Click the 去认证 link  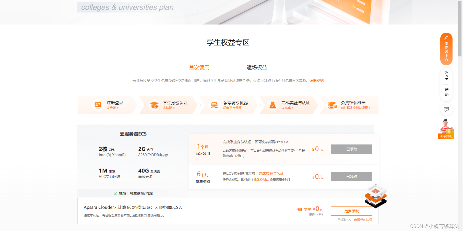[x=169, y=108]
